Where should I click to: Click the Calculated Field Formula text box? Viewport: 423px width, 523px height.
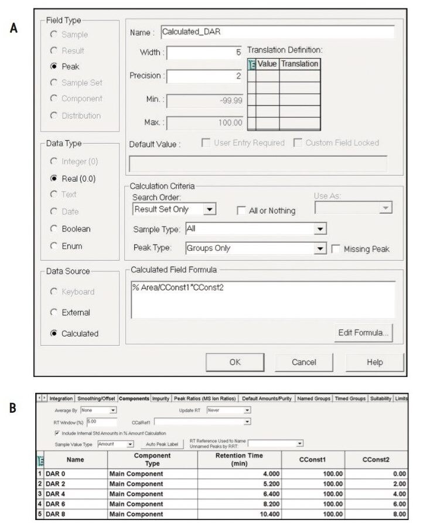[263, 300]
